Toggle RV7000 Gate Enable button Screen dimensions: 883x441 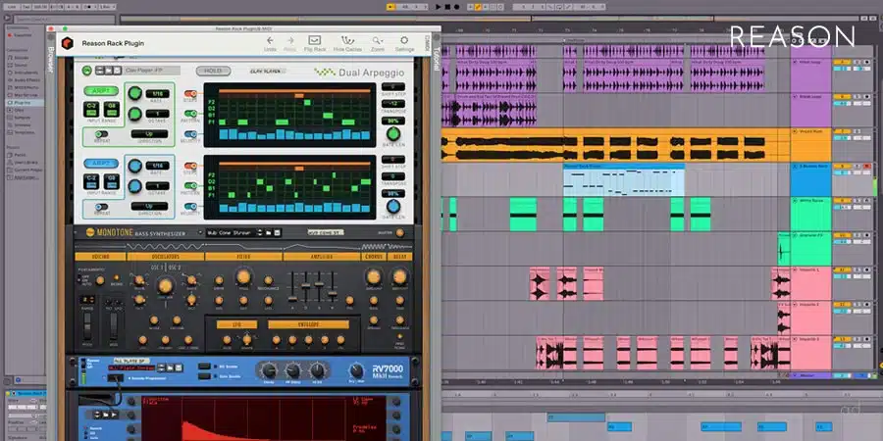204,375
